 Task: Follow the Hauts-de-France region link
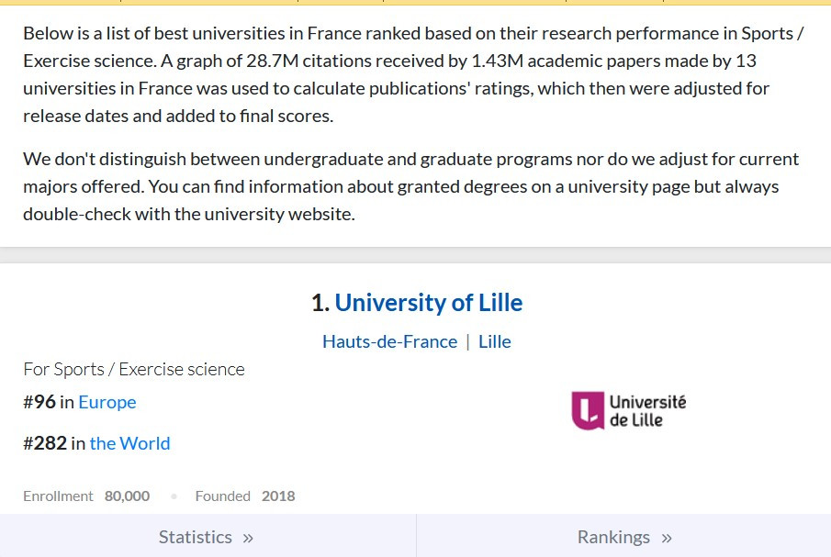389,341
